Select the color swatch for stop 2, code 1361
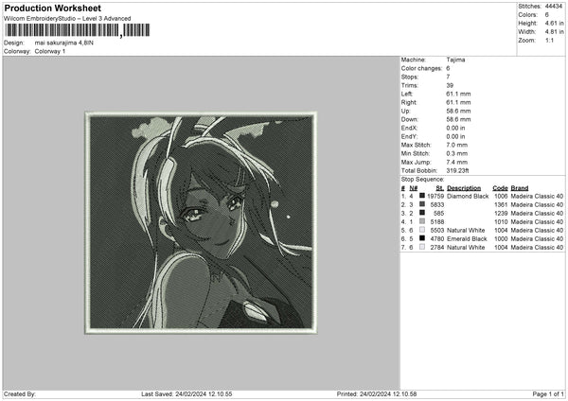568x401 pixels. [422, 204]
